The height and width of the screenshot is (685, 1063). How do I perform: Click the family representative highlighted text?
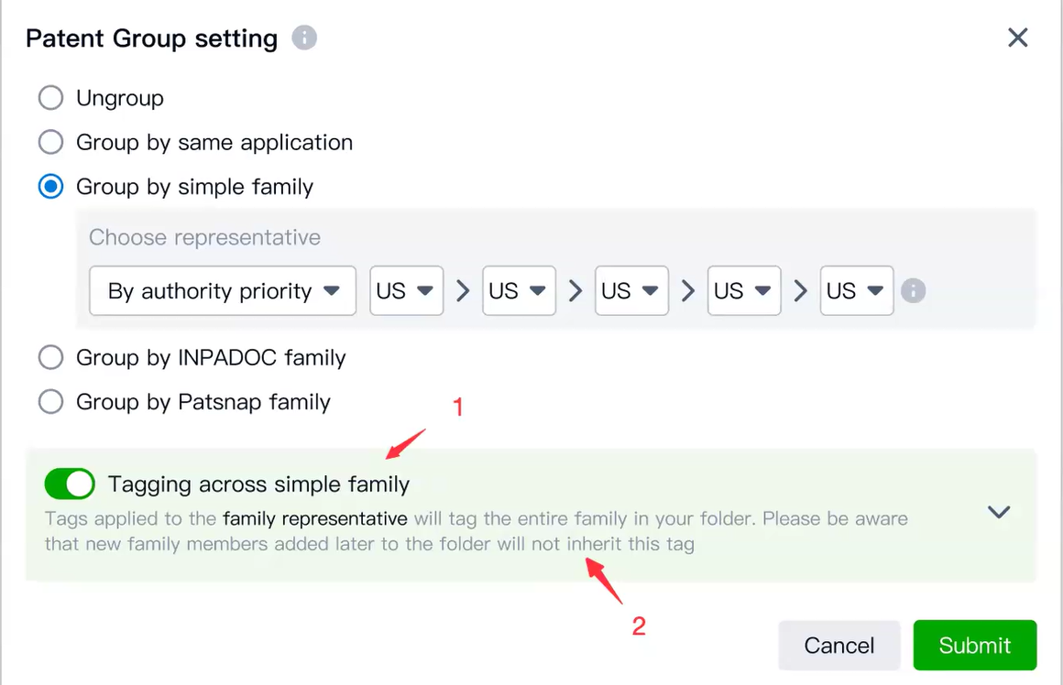click(314, 518)
